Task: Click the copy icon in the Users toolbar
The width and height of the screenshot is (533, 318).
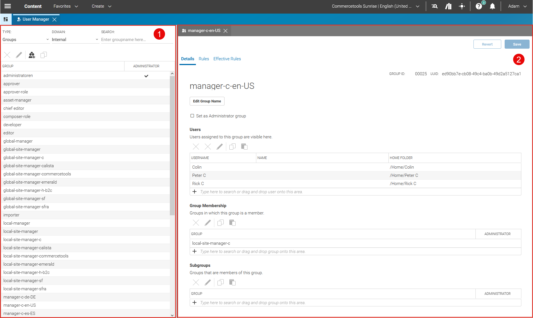Action: (x=232, y=147)
